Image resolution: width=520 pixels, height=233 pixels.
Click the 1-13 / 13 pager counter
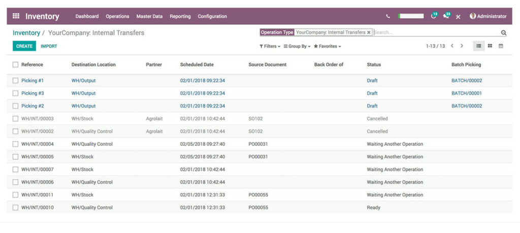(435, 46)
